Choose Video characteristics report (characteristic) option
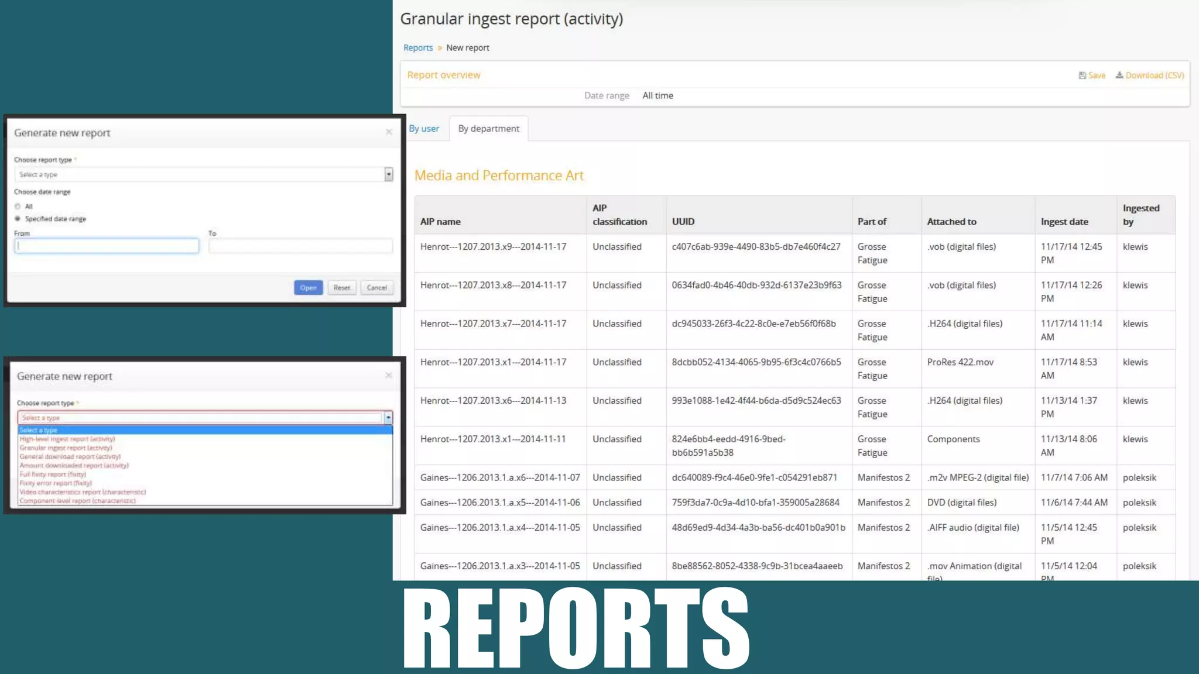1199x674 pixels. pos(83,492)
